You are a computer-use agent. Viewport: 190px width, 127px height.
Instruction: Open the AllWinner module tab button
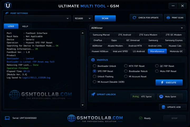point(97,46)
